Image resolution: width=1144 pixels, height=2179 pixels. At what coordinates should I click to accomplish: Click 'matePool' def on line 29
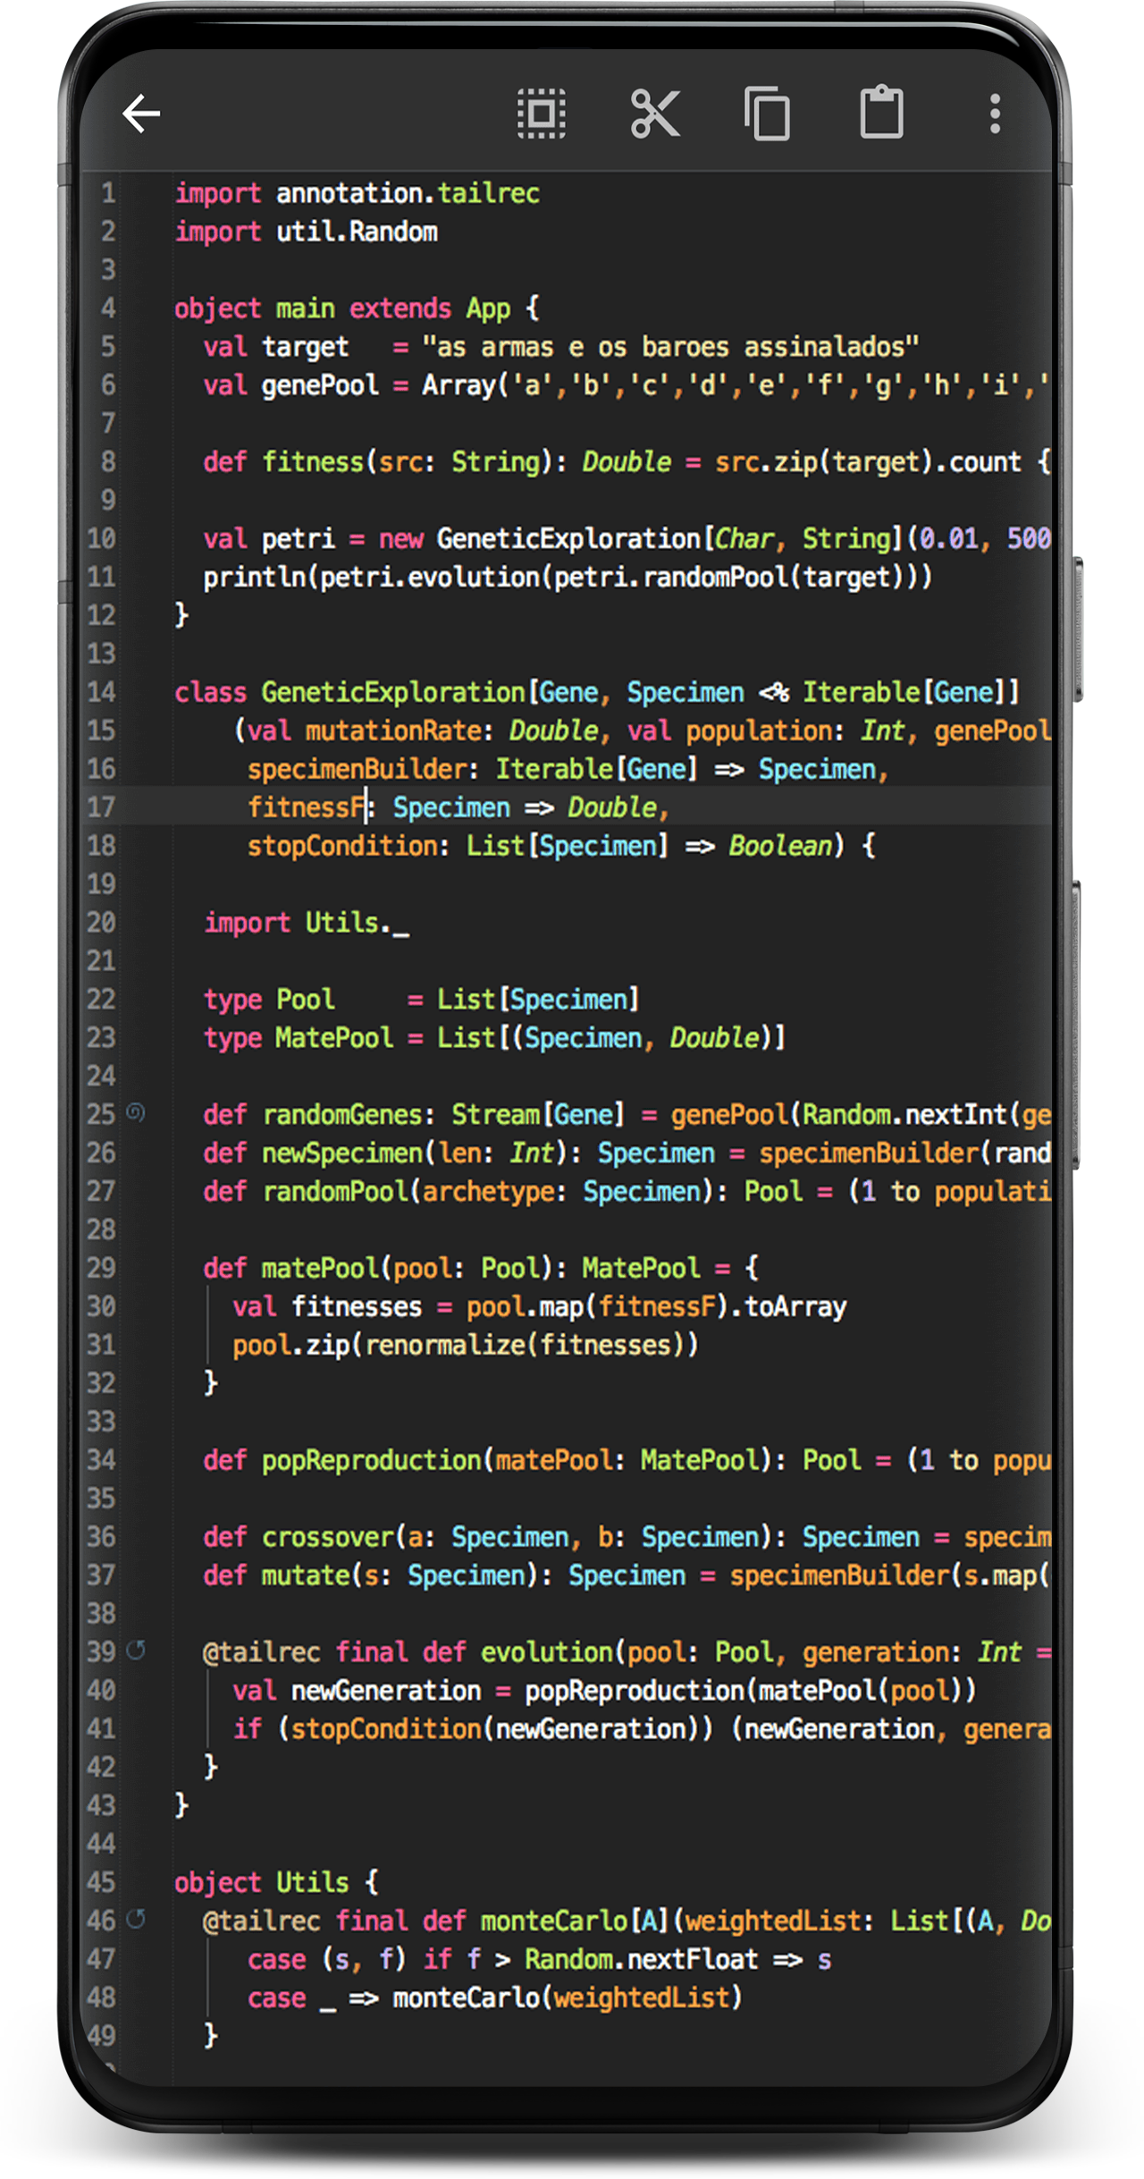320,1269
